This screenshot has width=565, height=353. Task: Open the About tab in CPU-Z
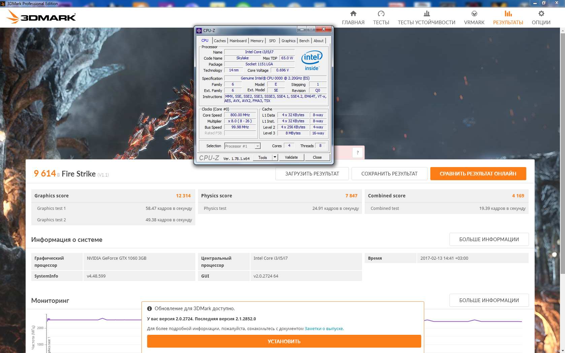(x=319, y=41)
